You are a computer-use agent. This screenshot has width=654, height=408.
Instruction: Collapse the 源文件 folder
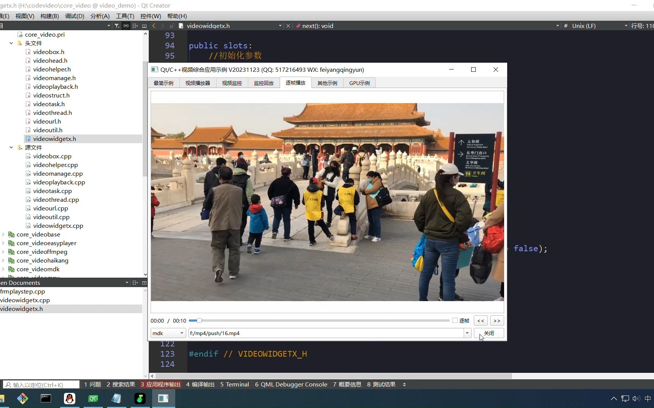tap(11, 147)
